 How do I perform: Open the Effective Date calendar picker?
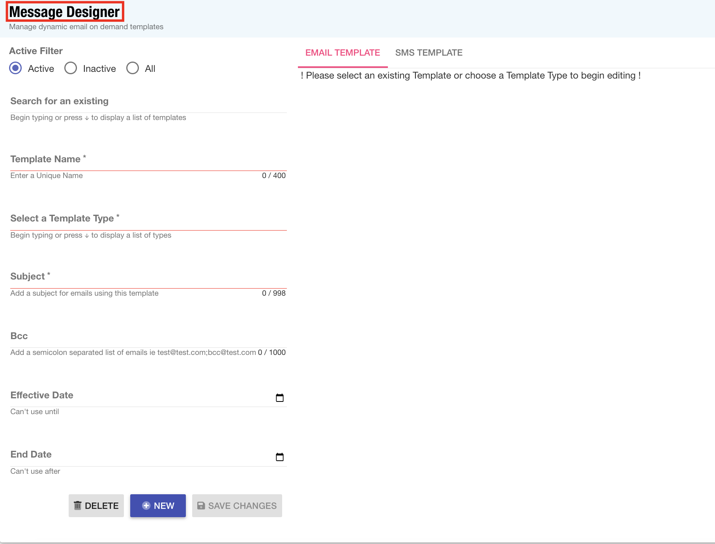[x=279, y=398]
